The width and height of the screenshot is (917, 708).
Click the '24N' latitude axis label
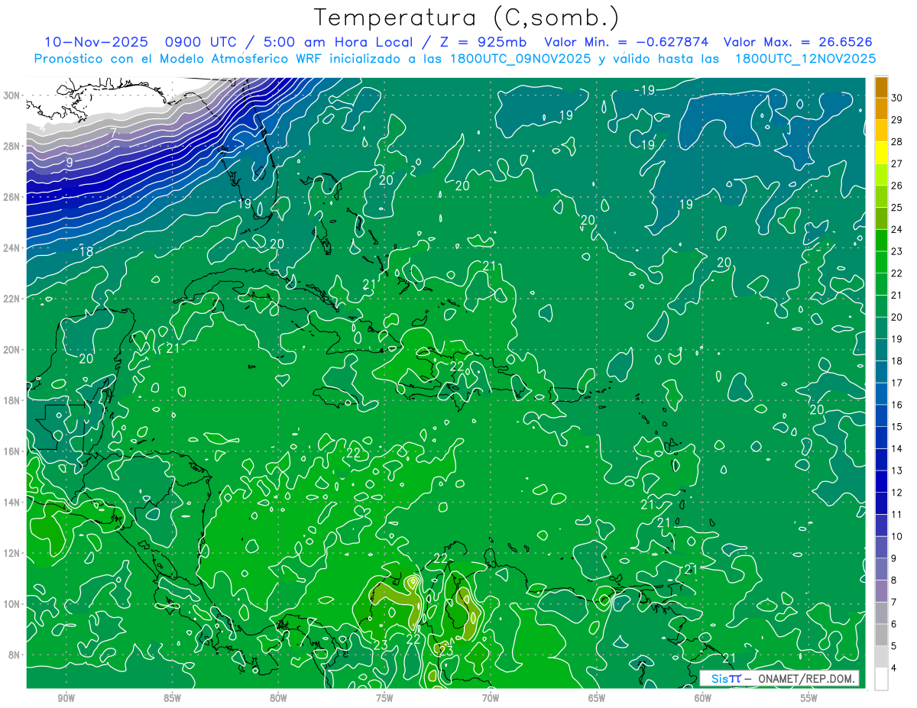click(x=12, y=248)
